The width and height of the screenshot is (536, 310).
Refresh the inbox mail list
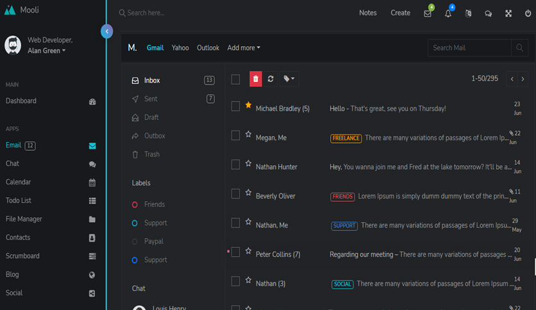271,79
